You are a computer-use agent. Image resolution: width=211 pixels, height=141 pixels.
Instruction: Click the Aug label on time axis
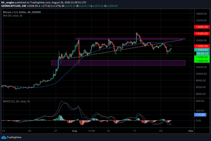click(74, 131)
